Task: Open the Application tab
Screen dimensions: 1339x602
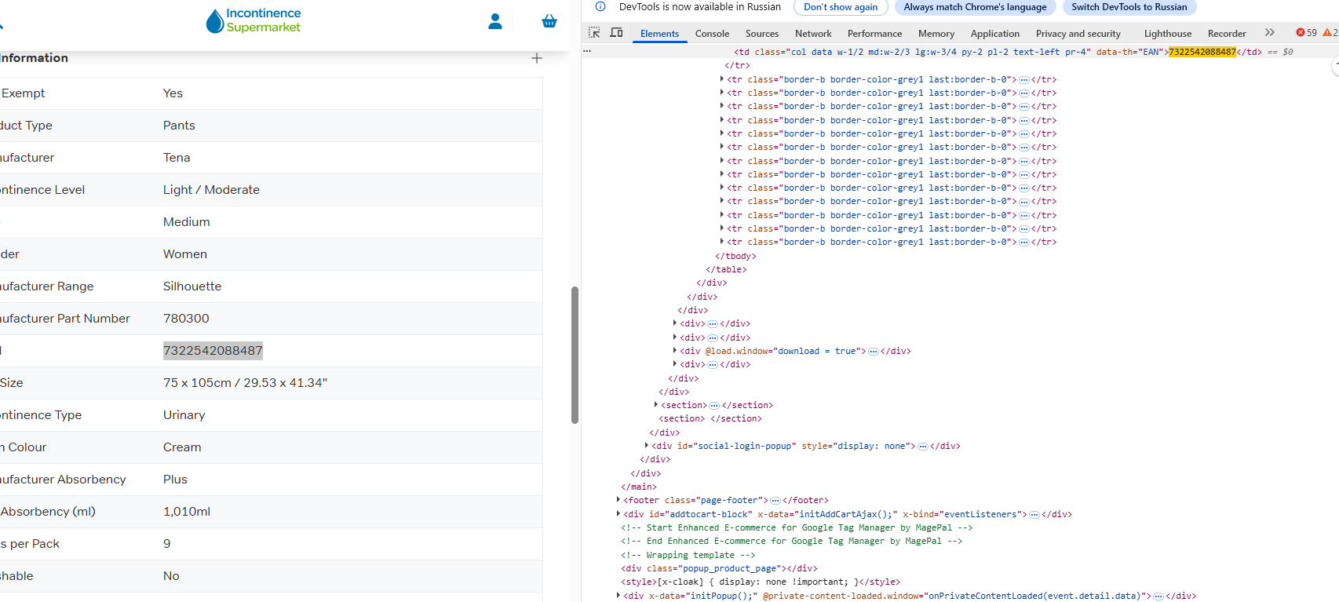Action: click(994, 34)
